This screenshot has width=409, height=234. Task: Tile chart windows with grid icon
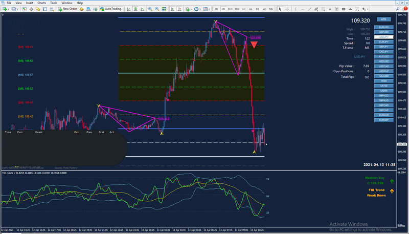[x=164, y=9]
